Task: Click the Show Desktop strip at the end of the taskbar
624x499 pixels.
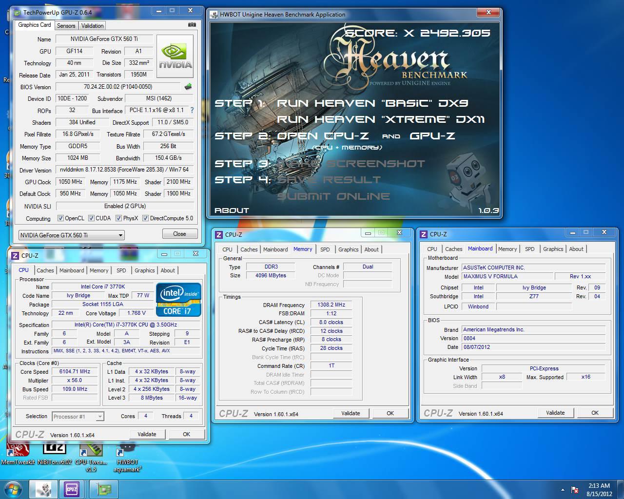Action: 621,489
